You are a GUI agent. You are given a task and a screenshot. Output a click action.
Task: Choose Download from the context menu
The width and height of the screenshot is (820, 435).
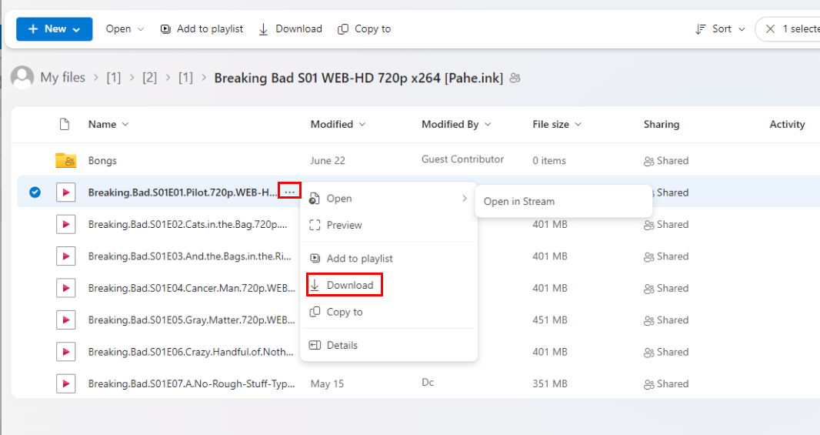349,285
